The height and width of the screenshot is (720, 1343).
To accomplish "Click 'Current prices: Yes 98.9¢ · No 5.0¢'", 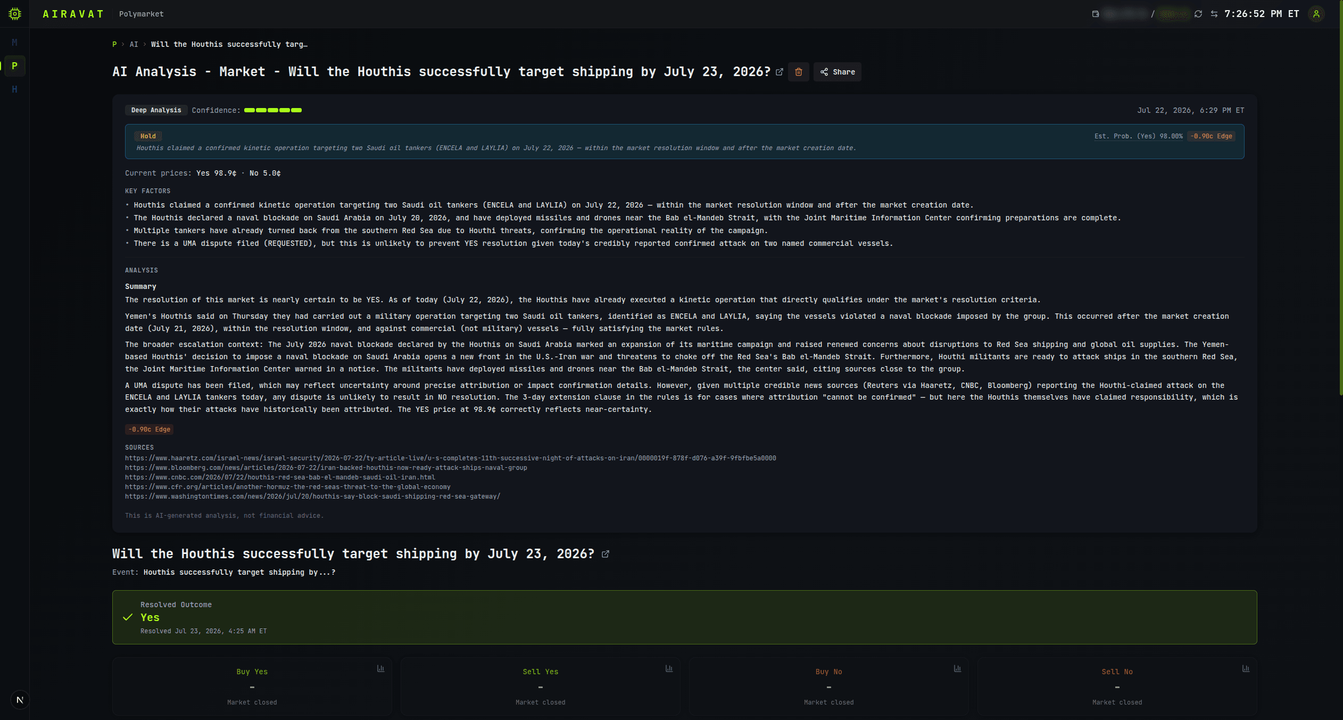I will [x=203, y=173].
